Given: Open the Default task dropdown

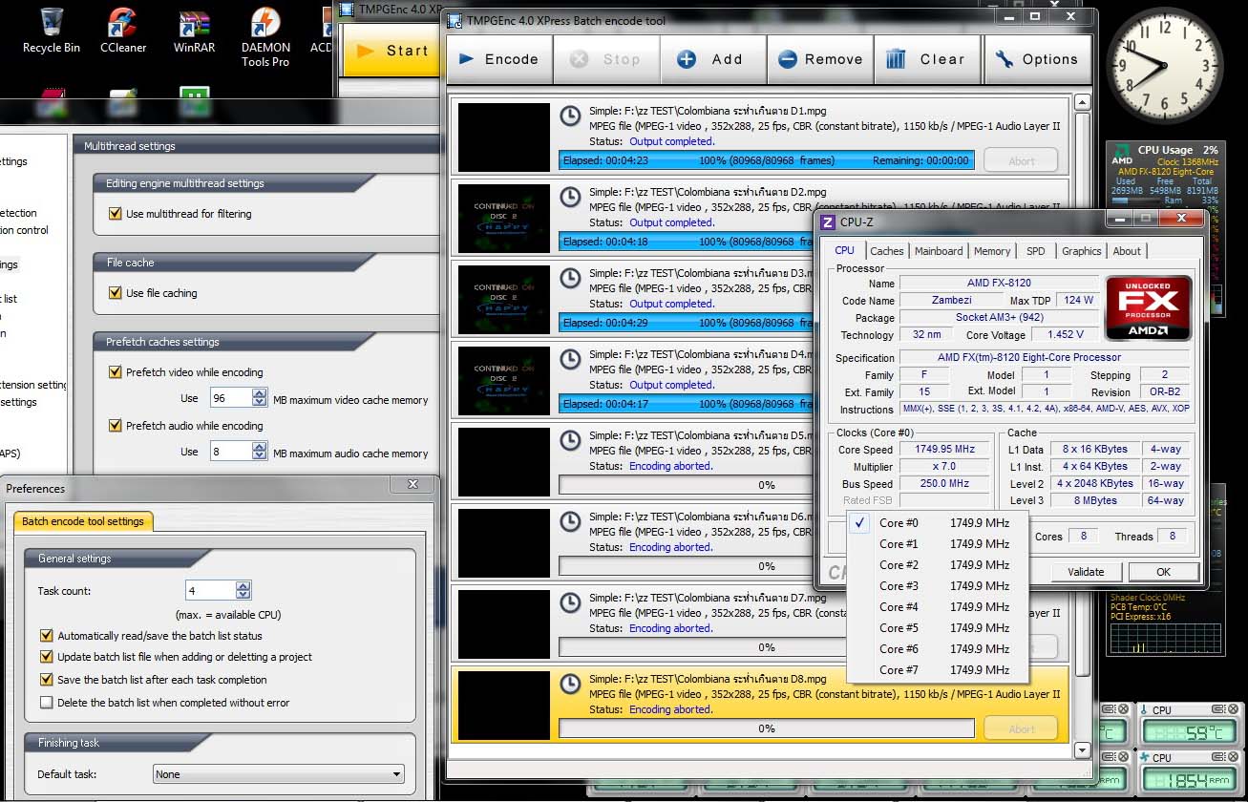Looking at the screenshot, I should coord(278,774).
